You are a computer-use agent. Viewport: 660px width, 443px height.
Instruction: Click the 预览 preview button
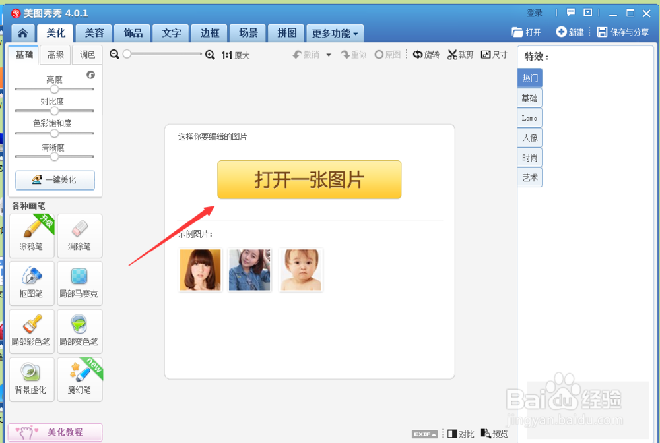pos(494,434)
